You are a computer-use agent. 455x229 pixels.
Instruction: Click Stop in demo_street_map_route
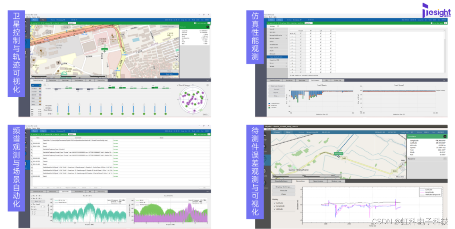tap(288, 132)
